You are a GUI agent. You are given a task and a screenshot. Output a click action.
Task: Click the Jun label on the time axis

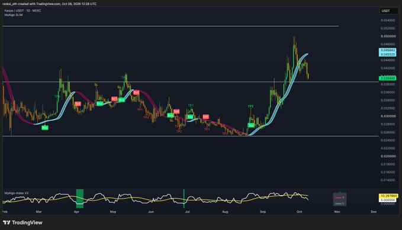(151, 212)
